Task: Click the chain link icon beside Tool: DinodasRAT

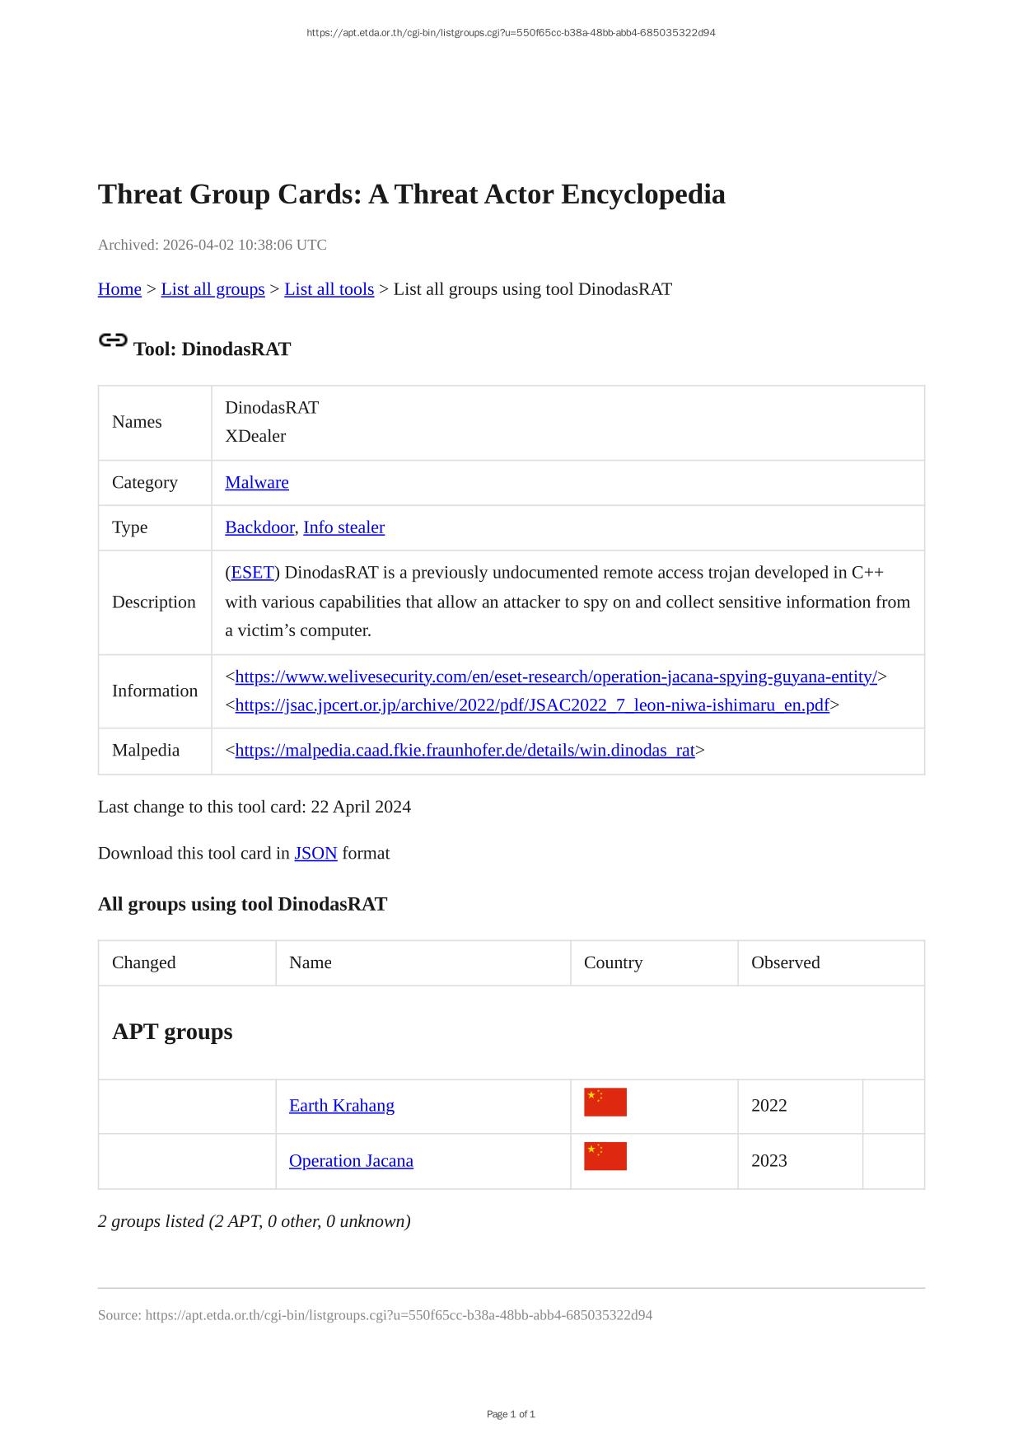Action: click(x=113, y=340)
